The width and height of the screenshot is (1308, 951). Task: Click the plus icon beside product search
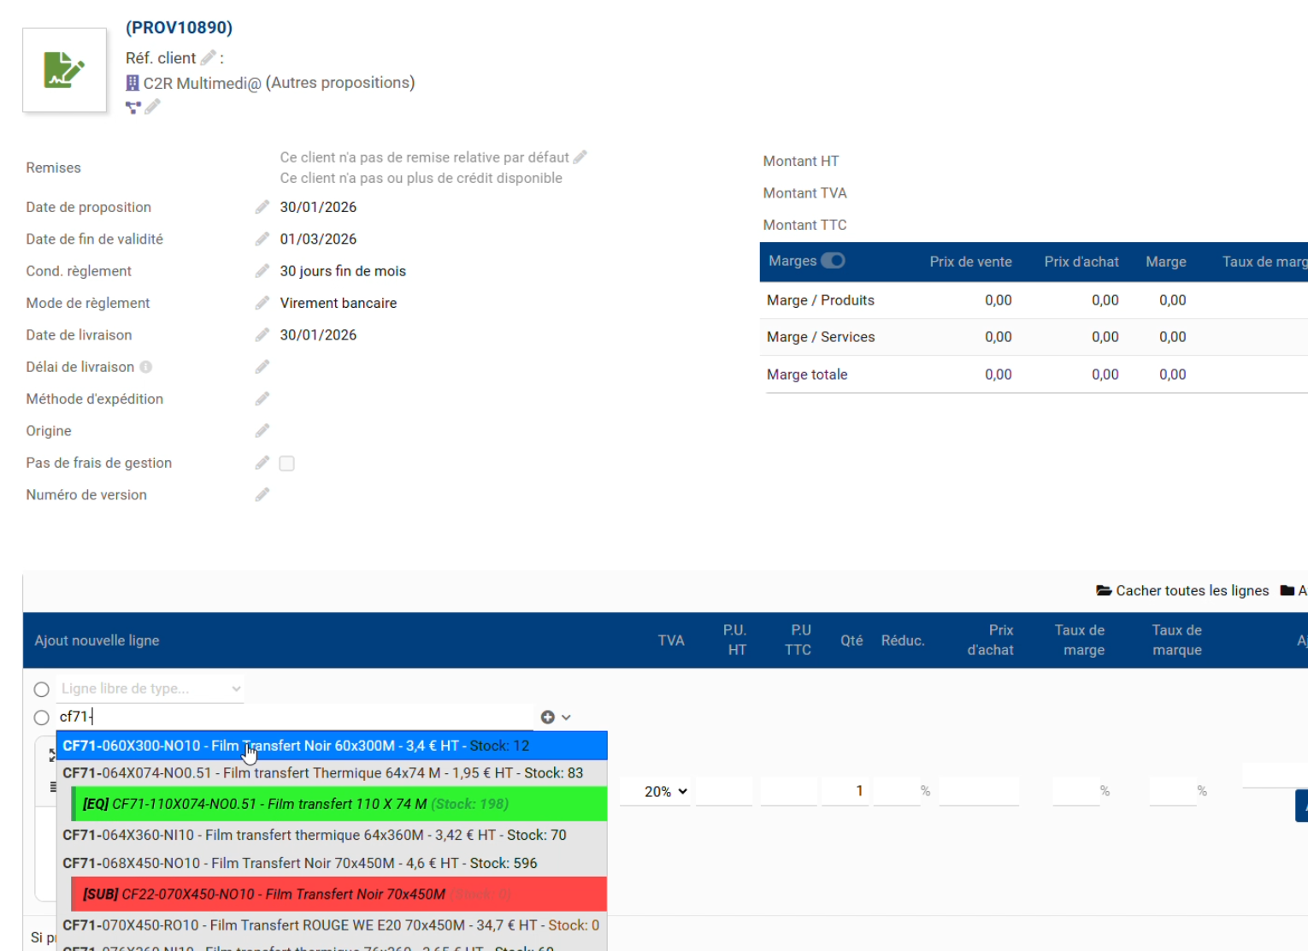coord(548,718)
